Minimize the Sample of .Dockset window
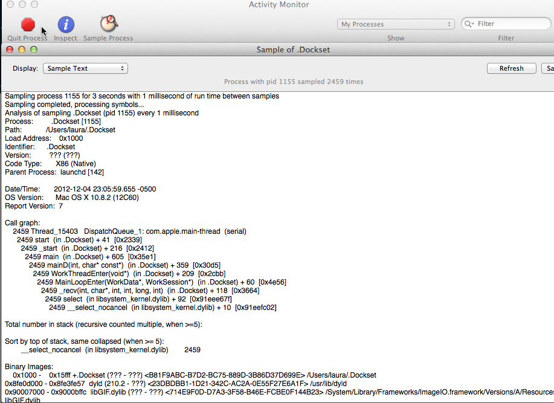Image resolution: width=554 pixels, height=403 pixels. coord(22,50)
